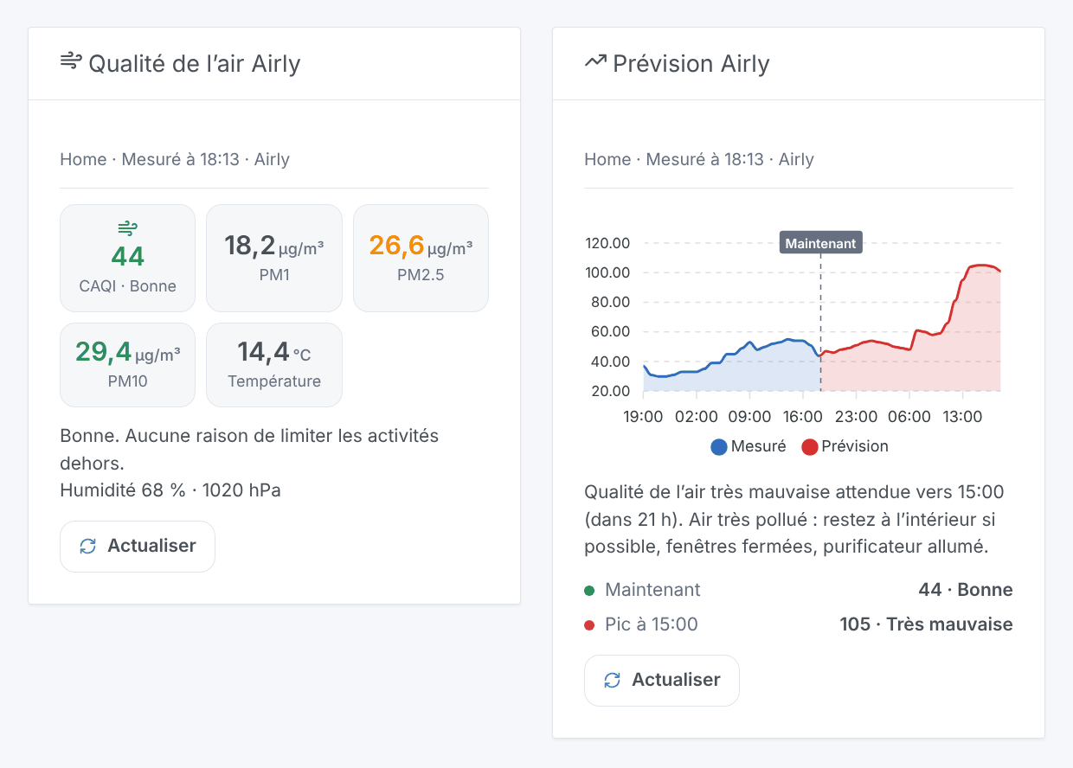Click '105 · Très mauvaise' peak value

tap(927, 624)
